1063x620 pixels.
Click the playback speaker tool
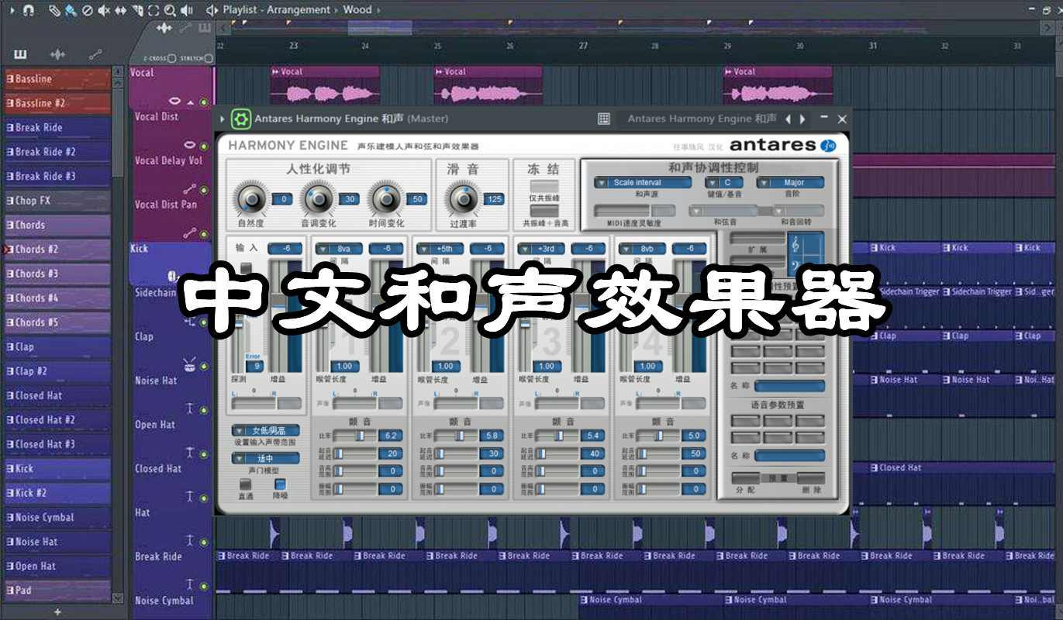pos(187,10)
